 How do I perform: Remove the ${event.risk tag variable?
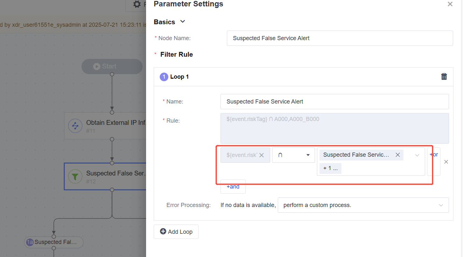pos(262,155)
